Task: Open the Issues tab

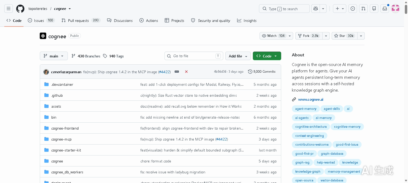Action: [x=41, y=21]
